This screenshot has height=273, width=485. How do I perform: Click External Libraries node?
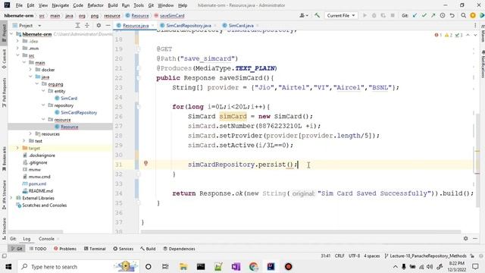pyautogui.click(x=38, y=198)
